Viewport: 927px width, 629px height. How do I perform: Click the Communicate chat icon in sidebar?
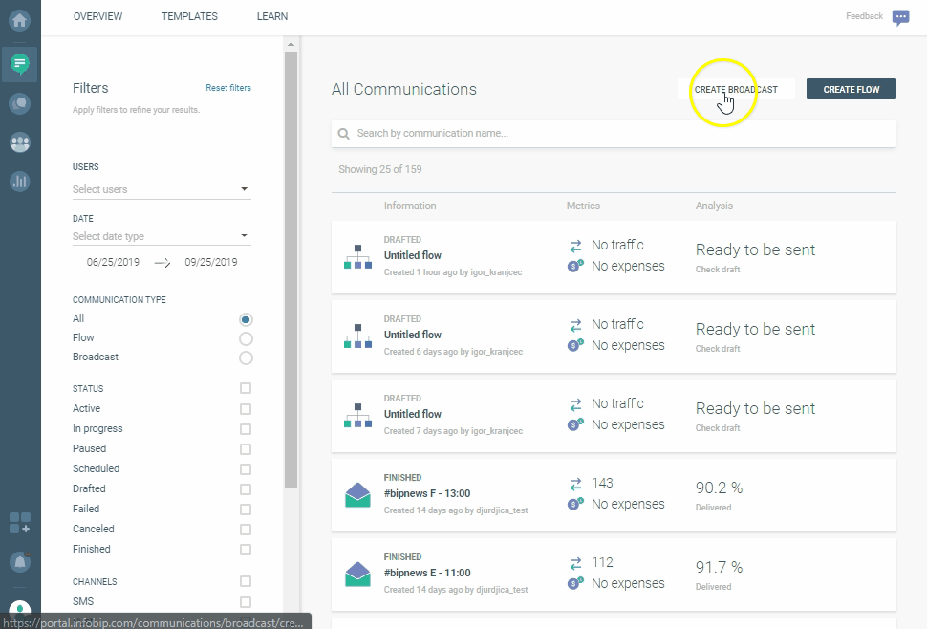(x=19, y=64)
